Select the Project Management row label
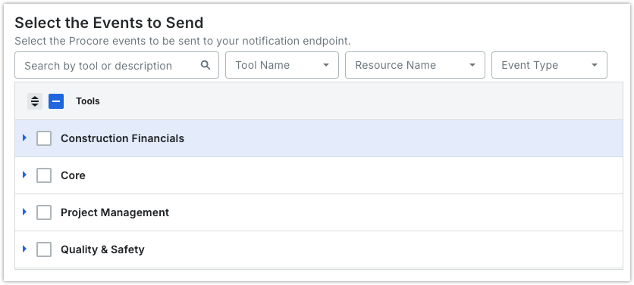Screen dimensions: 634x285 (x=115, y=212)
